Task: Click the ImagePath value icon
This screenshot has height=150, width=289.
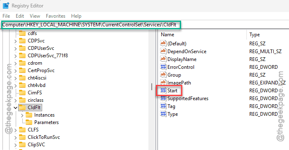Action: click(163, 82)
